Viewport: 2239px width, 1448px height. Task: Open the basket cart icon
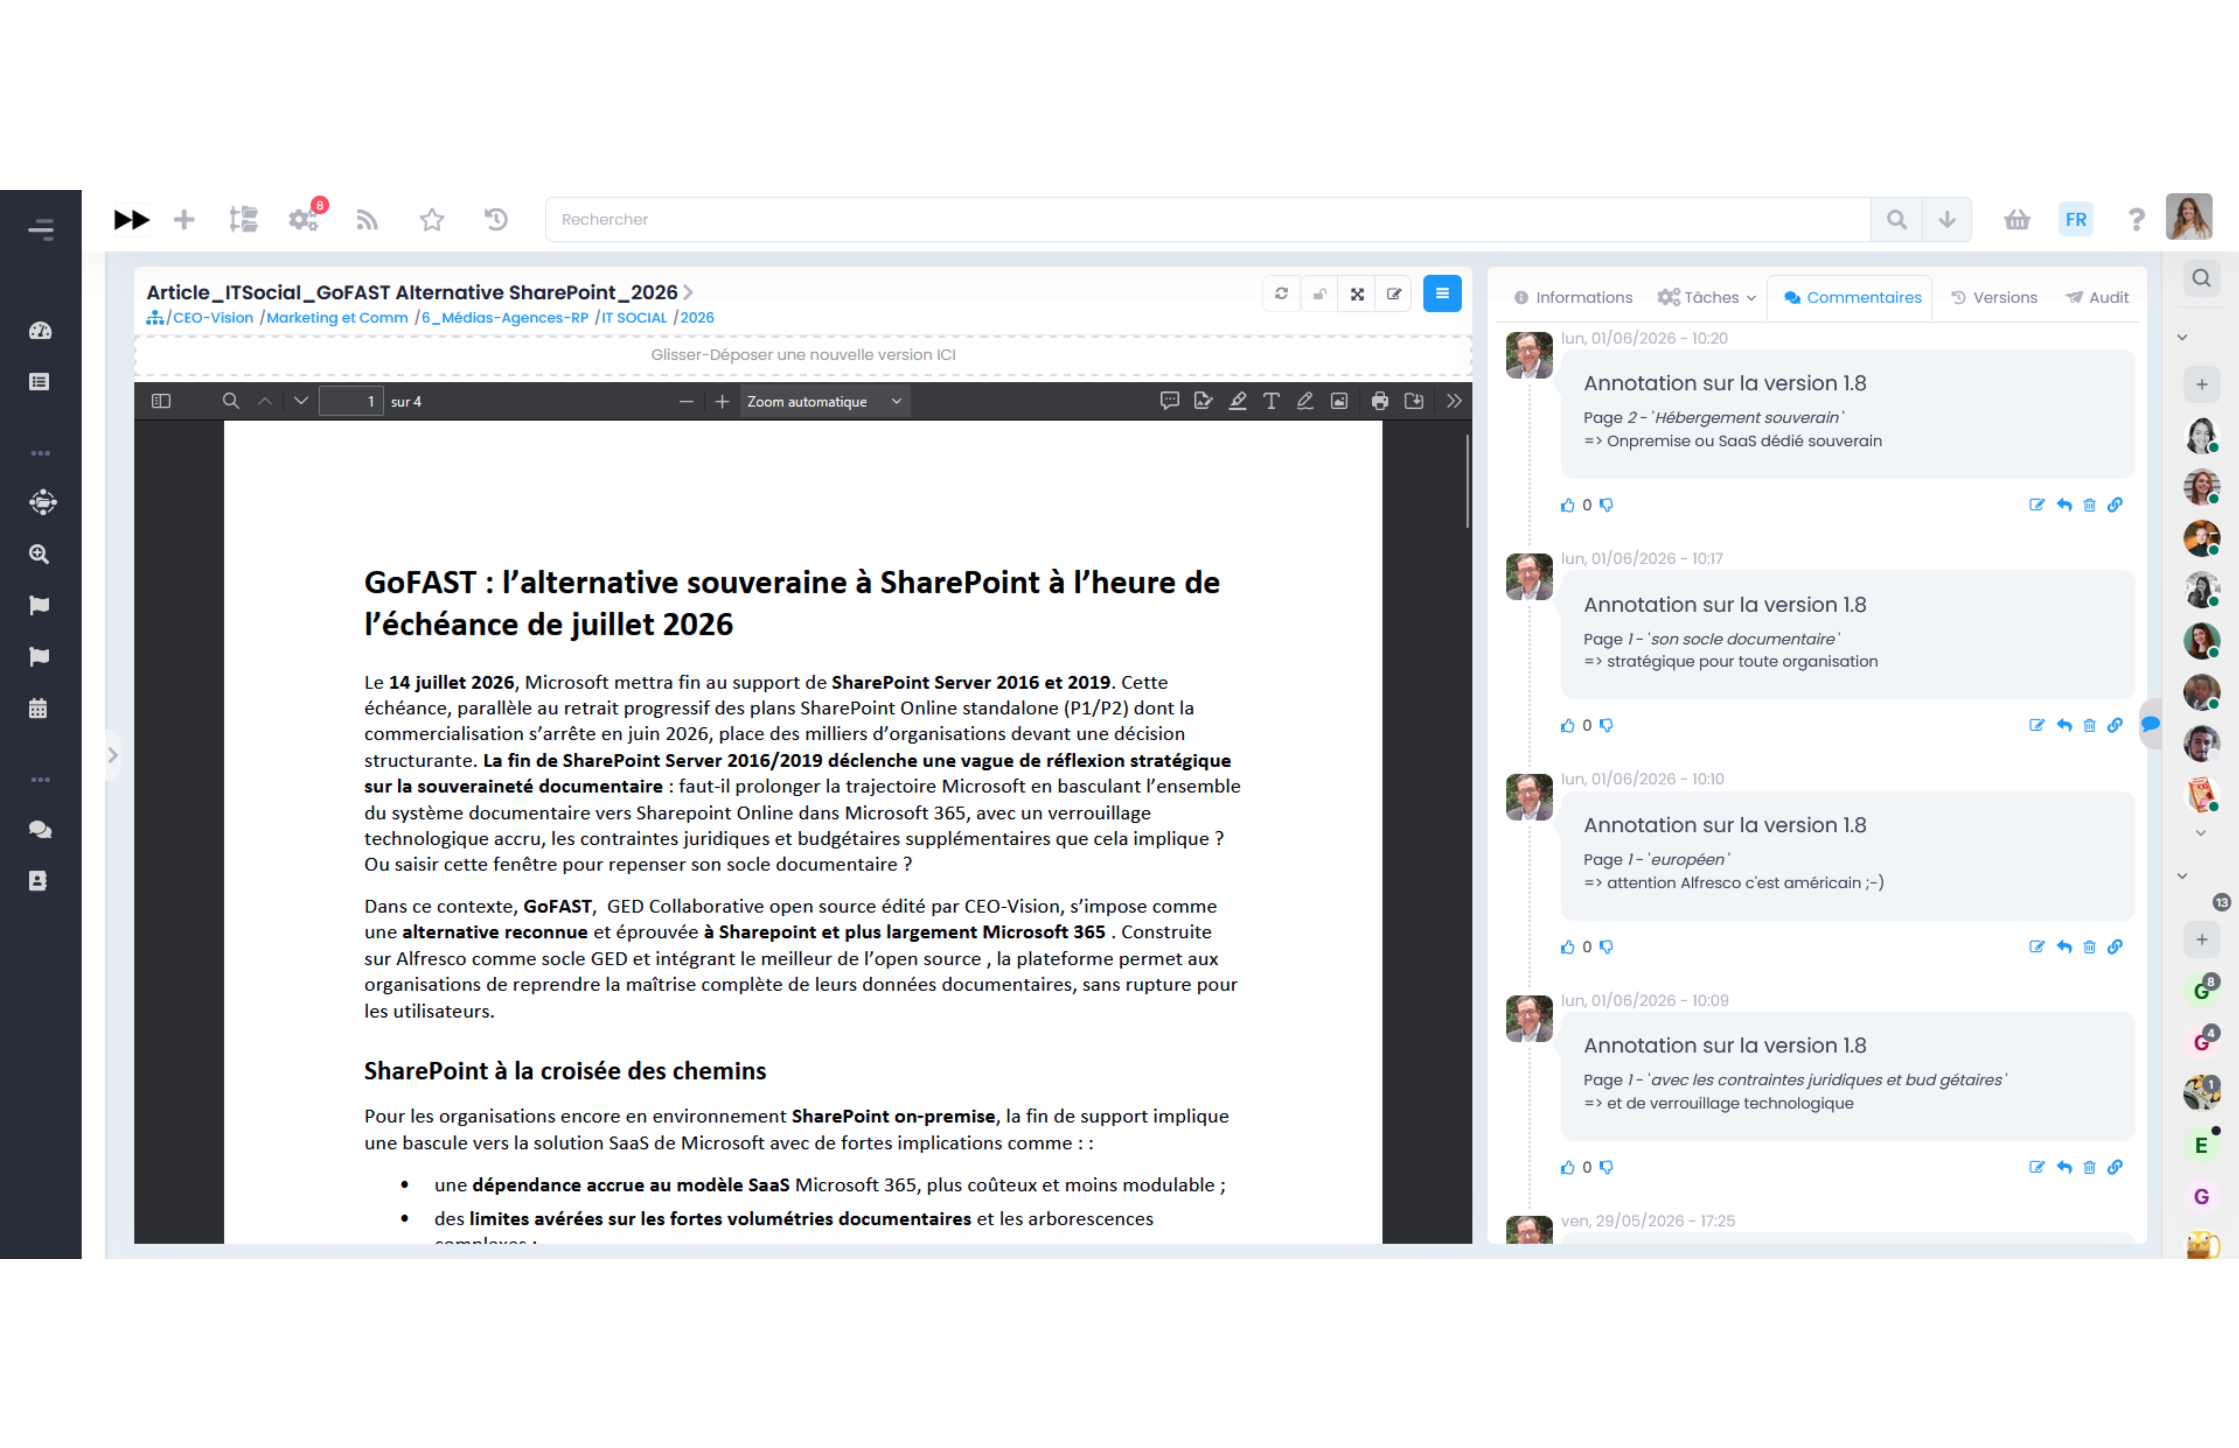(x=2016, y=219)
